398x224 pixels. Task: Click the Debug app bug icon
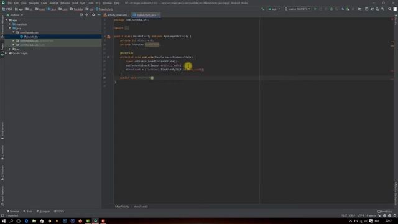[331, 9]
